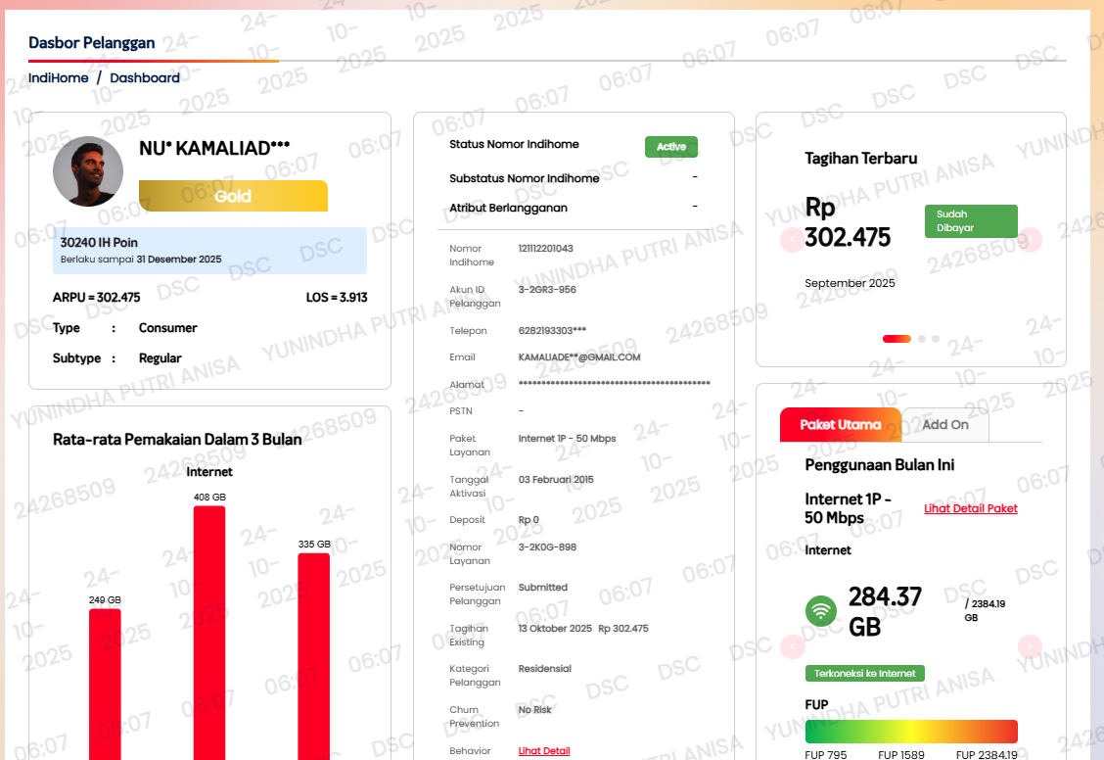The image size is (1104, 760).
Task: Open Lihat Detail Paket link
Action: [970, 508]
